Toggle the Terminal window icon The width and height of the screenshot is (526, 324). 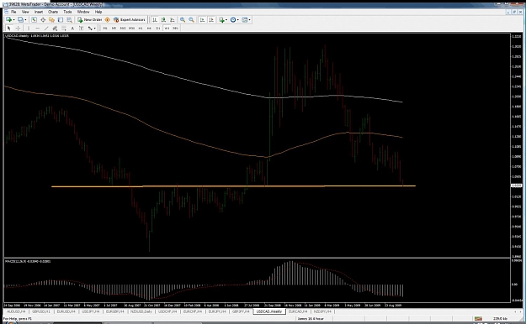pos(61,20)
